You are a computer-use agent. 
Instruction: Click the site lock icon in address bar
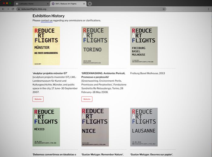click(x=19, y=9)
